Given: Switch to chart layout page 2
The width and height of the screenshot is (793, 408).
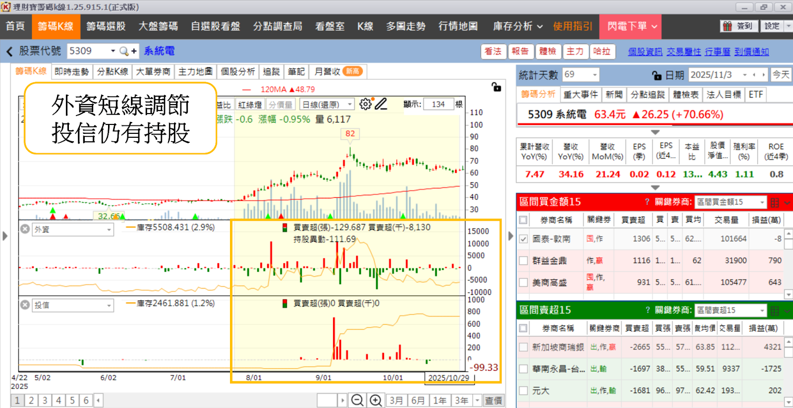Looking at the screenshot, I should (x=31, y=400).
